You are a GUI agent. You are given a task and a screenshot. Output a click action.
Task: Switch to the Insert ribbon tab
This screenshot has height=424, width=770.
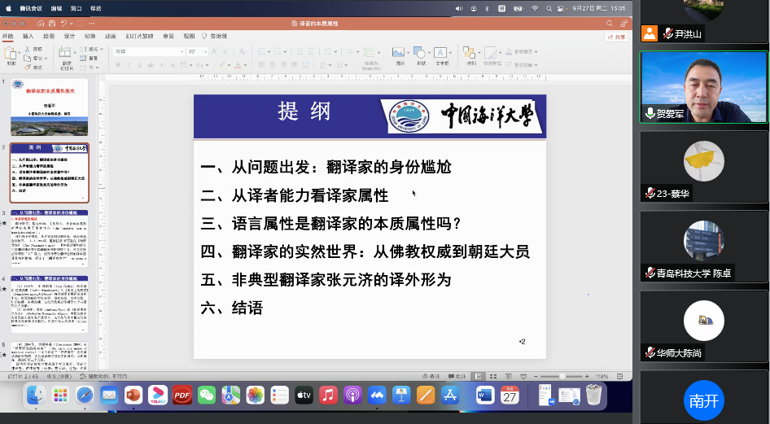(28, 37)
